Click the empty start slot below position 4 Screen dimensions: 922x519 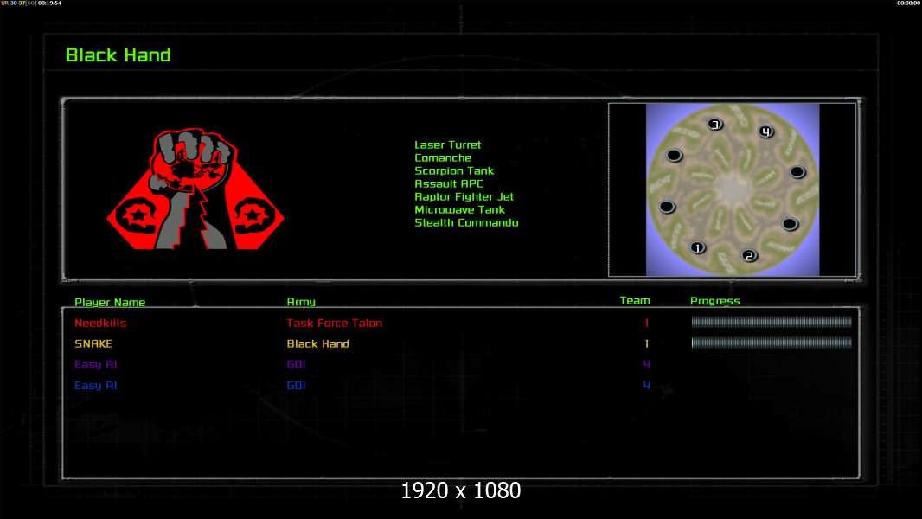(797, 172)
